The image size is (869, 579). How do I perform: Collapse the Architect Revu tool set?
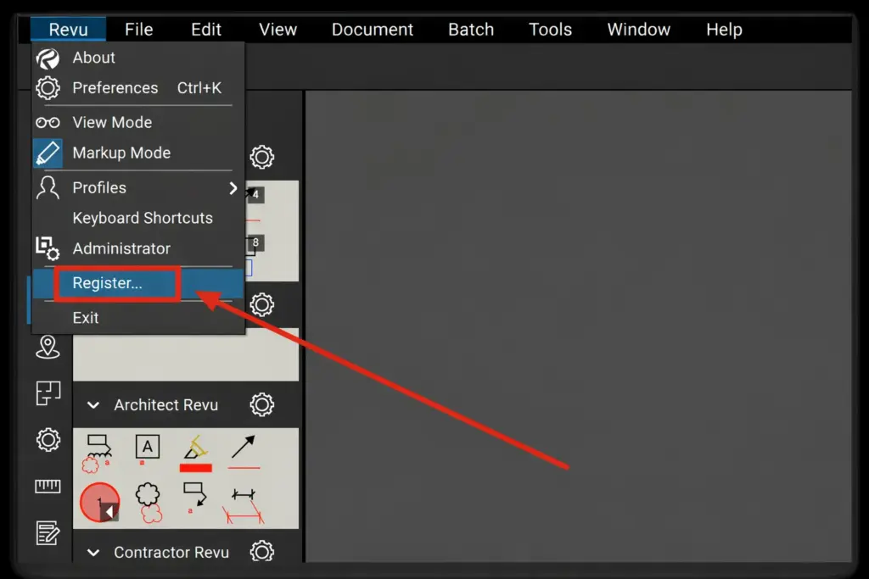pyautogui.click(x=93, y=404)
